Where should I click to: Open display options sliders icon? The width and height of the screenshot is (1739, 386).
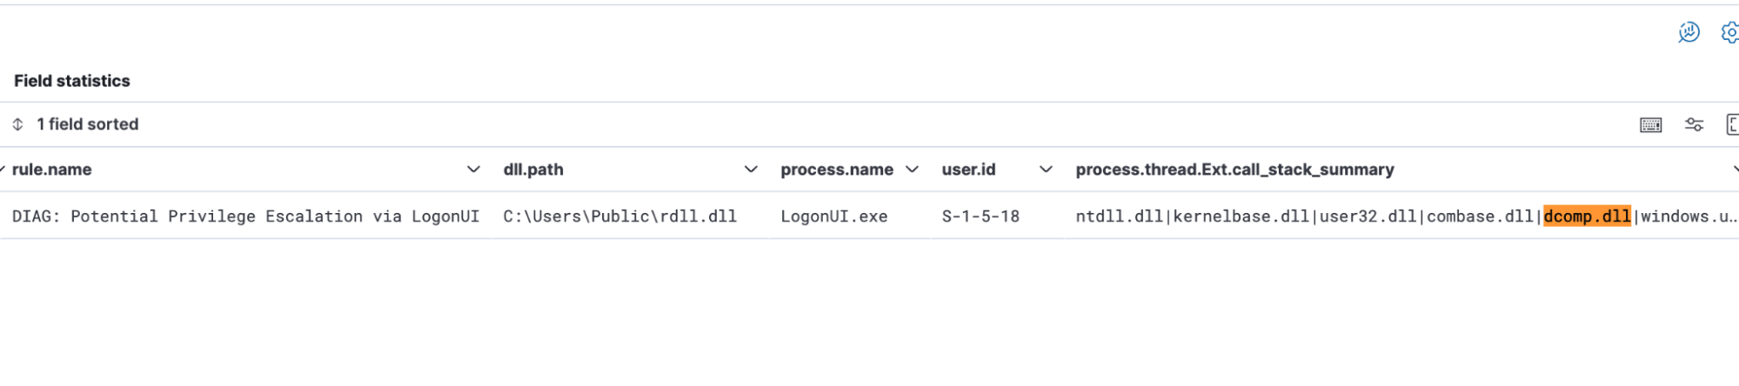(1694, 125)
